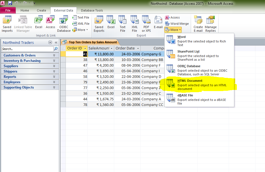This screenshot has width=265, height=172.
Task: Open the File tab
Action: [x=8, y=10]
